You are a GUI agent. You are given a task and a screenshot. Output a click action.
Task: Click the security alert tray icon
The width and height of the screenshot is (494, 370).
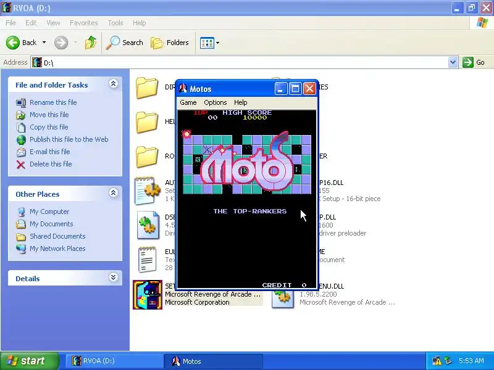pyautogui.click(x=437, y=361)
